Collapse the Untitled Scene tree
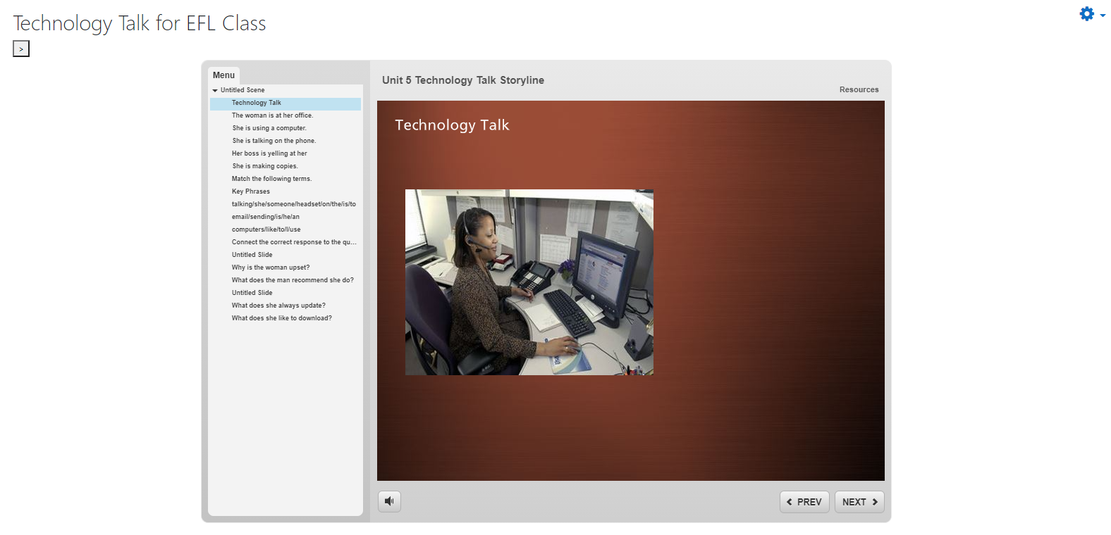The height and width of the screenshot is (535, 1111). (215, 90)
